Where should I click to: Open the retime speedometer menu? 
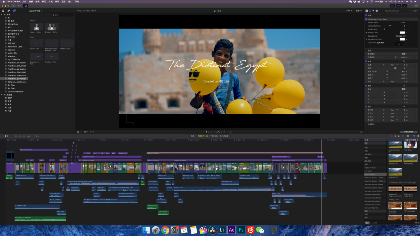click(92, 132)
